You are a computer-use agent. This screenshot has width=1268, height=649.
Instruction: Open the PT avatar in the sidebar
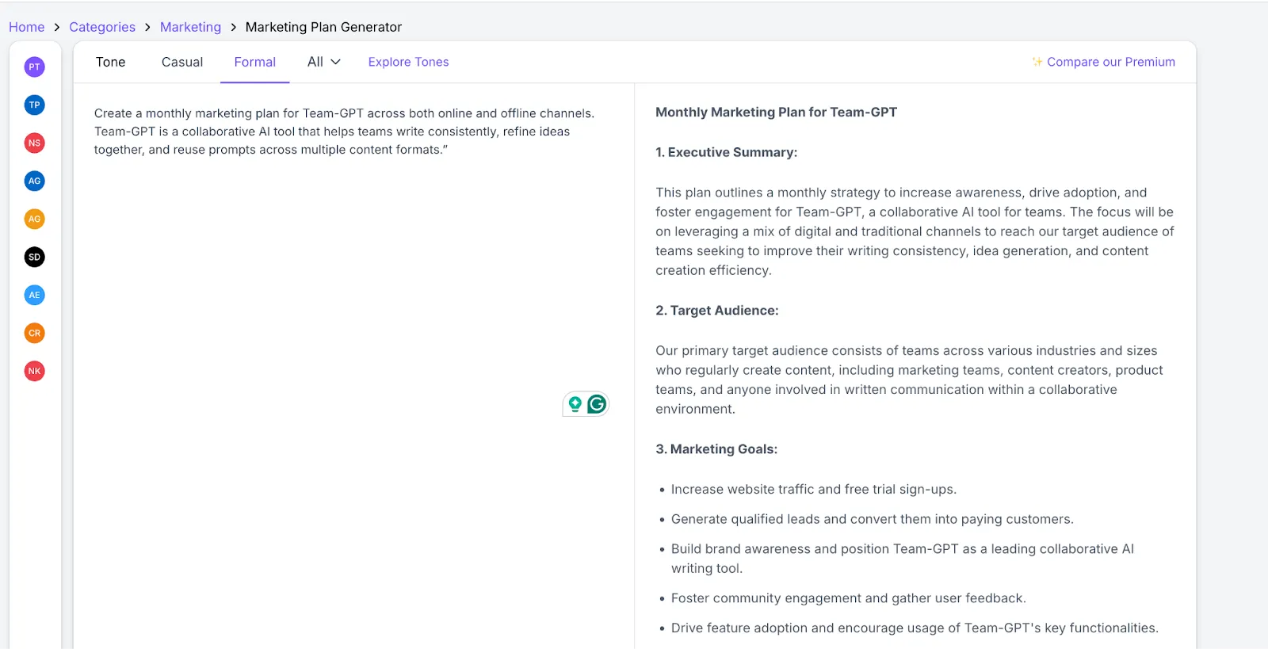34,67
